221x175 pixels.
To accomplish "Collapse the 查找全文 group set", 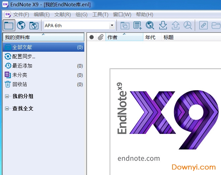I will (x=7, y=109).
